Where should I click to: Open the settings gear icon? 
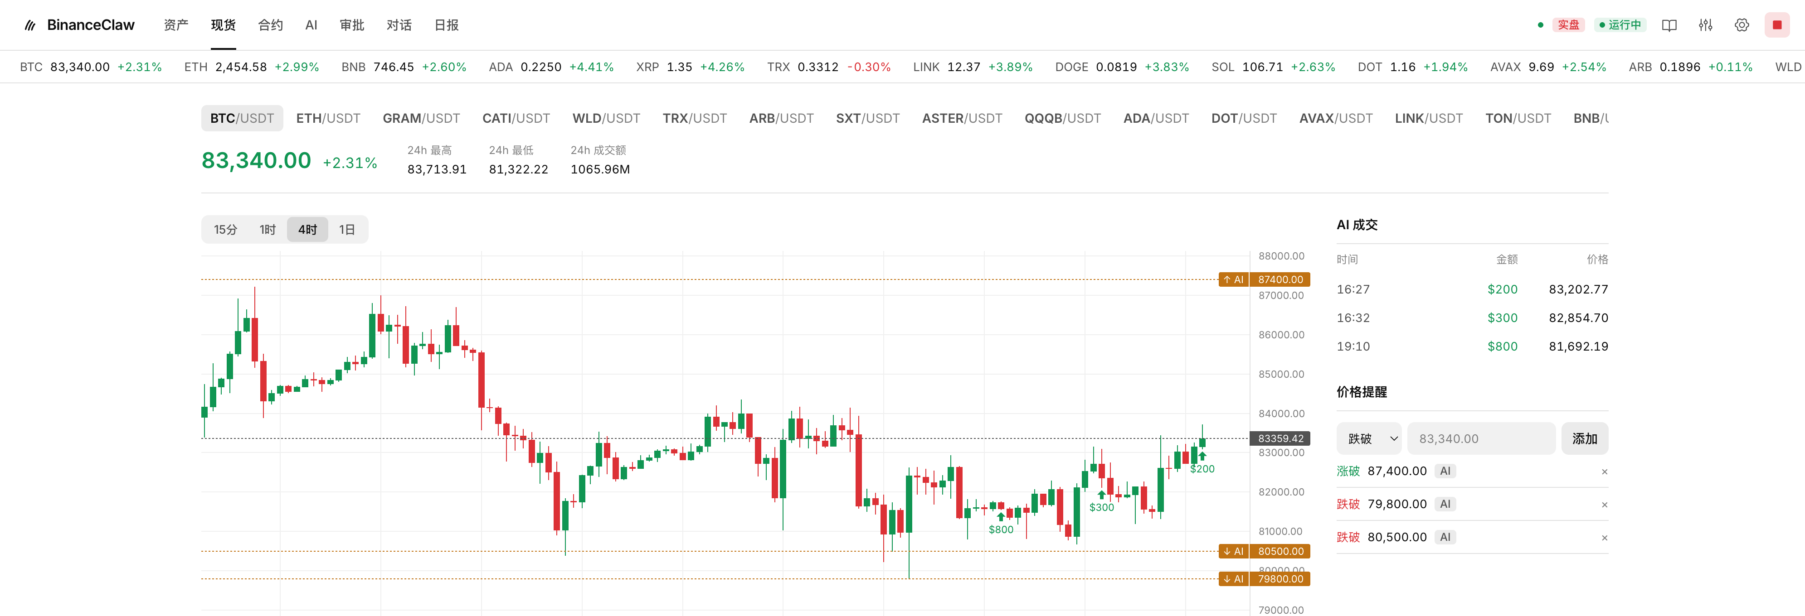[1741, 25]
